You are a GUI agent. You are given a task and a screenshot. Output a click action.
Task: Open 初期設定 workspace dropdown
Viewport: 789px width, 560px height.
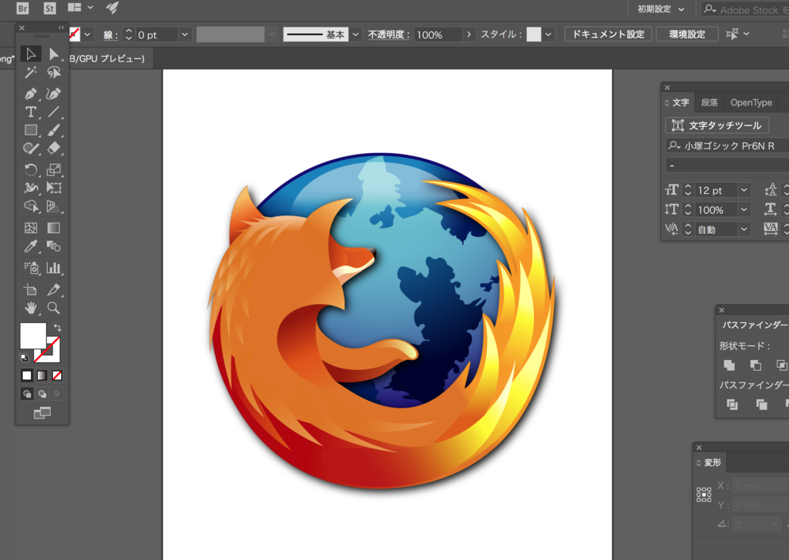(660, 9)
